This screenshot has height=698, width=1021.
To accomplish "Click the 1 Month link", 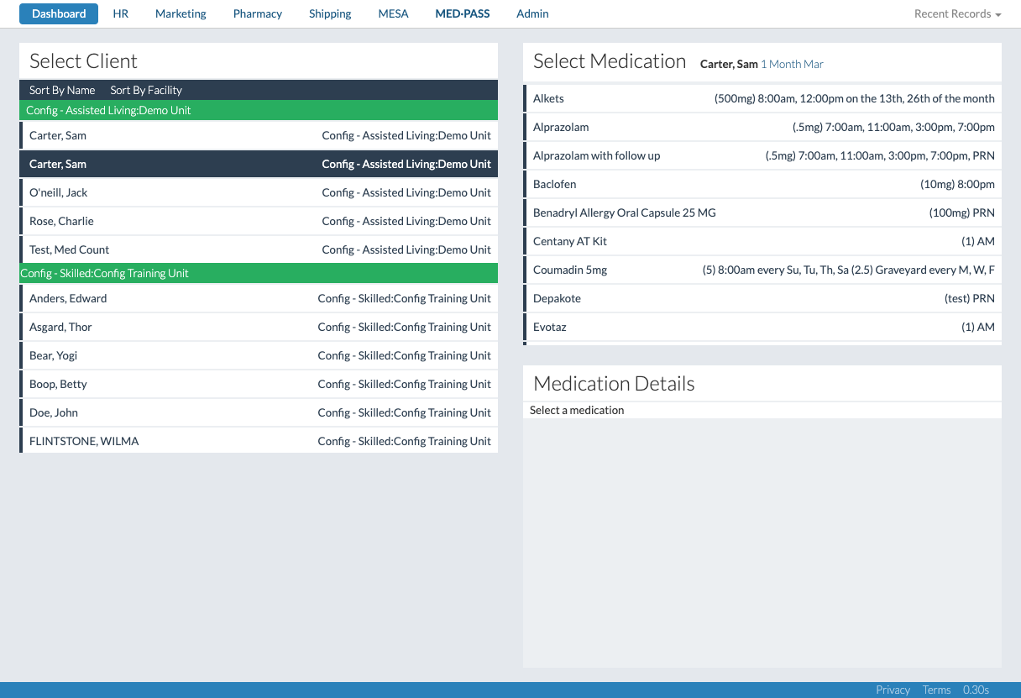I will click(x=780, y=64).
